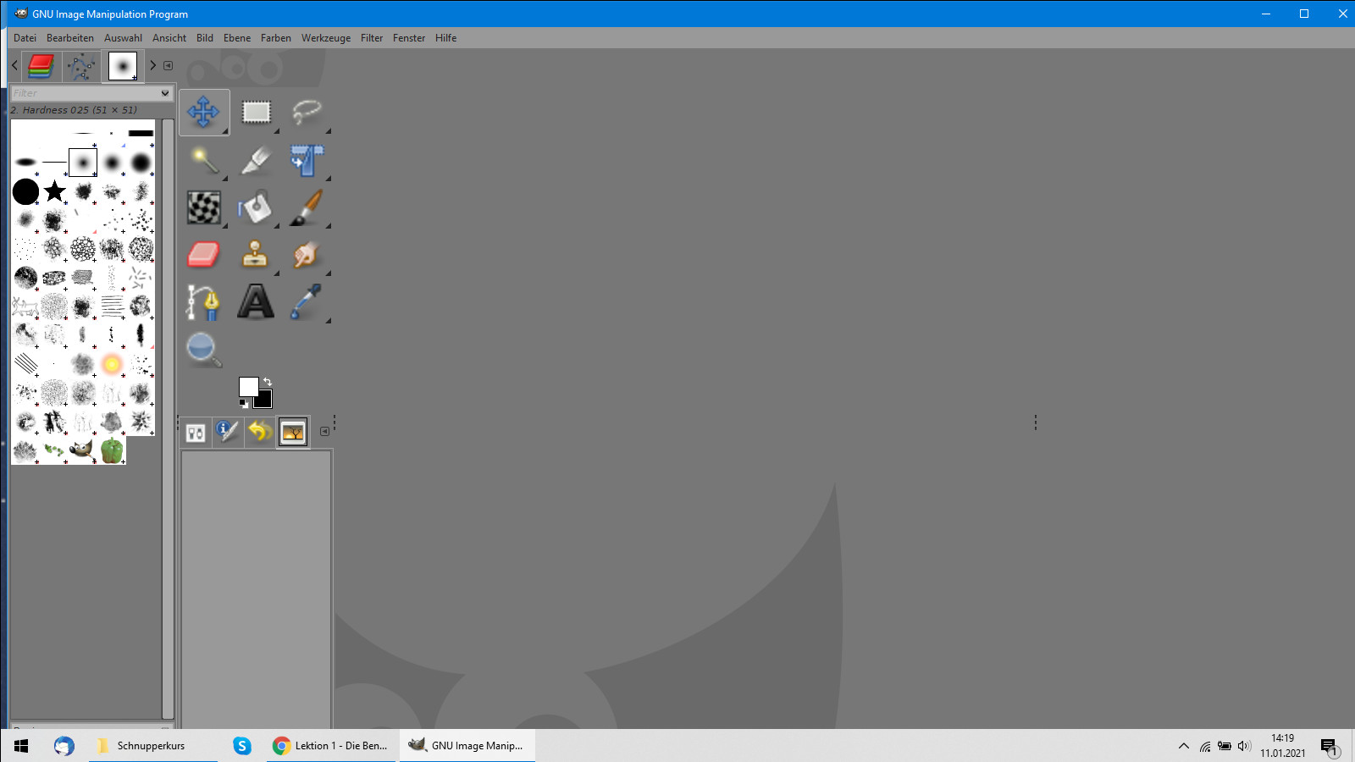Choose the green vine leaves brush
This screenshot has height=762, width=1355.
54,450
